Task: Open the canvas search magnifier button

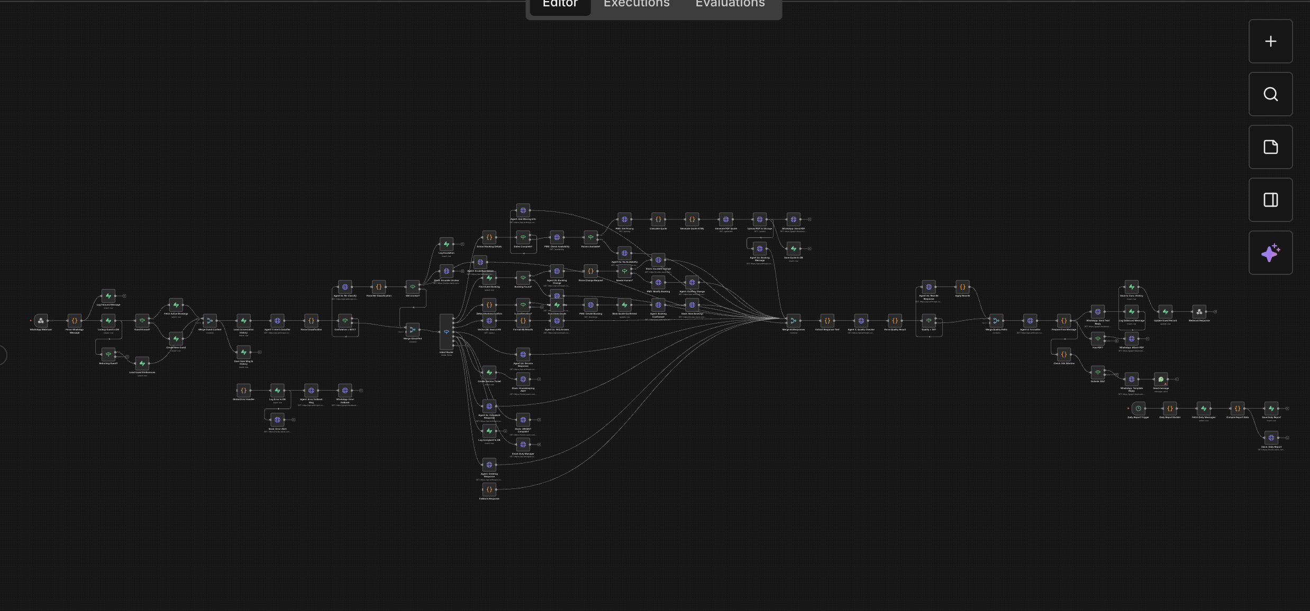Action: pyautogui.click(x=1270, y=94)
